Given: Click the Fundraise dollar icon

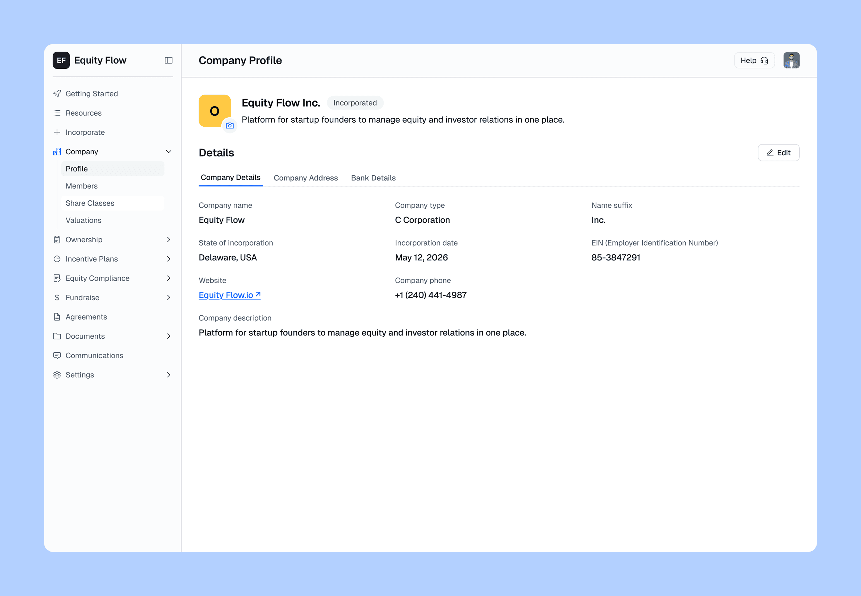Looking at the screenshot, I should click(57, 298).
